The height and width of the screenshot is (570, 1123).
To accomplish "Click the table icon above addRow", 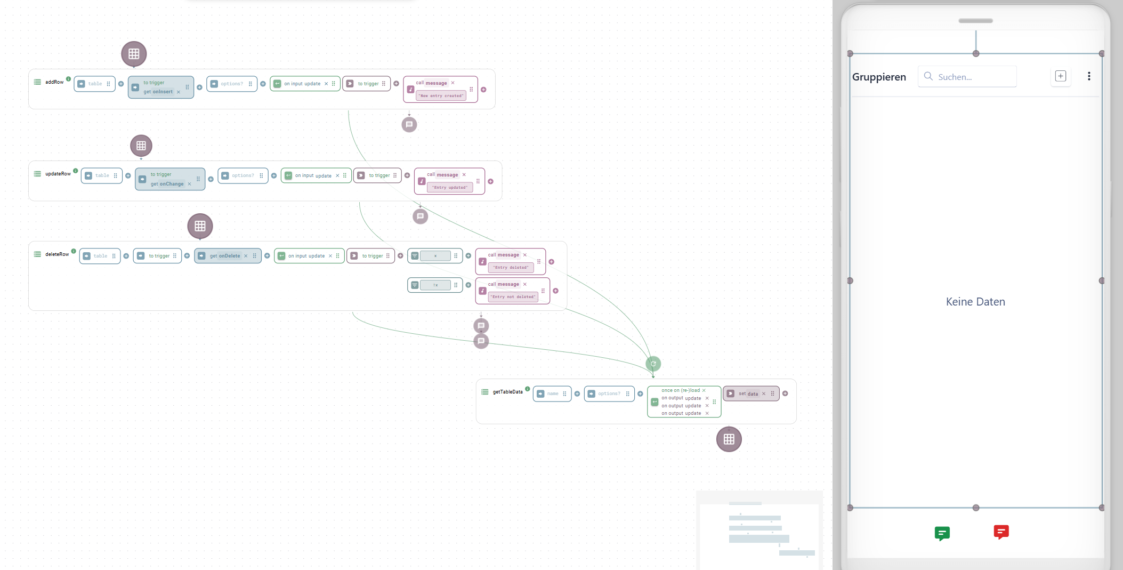I will pyautogui.click(x=134, y=54).
